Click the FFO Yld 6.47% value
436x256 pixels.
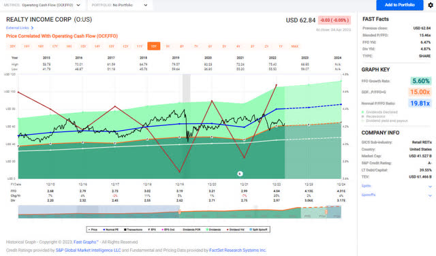point(425,42)
